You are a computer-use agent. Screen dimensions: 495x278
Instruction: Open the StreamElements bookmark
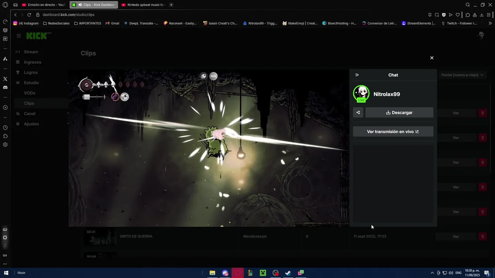pyautogui.click(x=419, y=23)
